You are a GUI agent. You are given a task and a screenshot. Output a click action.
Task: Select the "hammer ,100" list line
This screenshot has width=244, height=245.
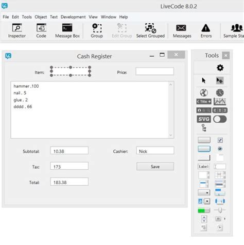(x=26, y=86)
